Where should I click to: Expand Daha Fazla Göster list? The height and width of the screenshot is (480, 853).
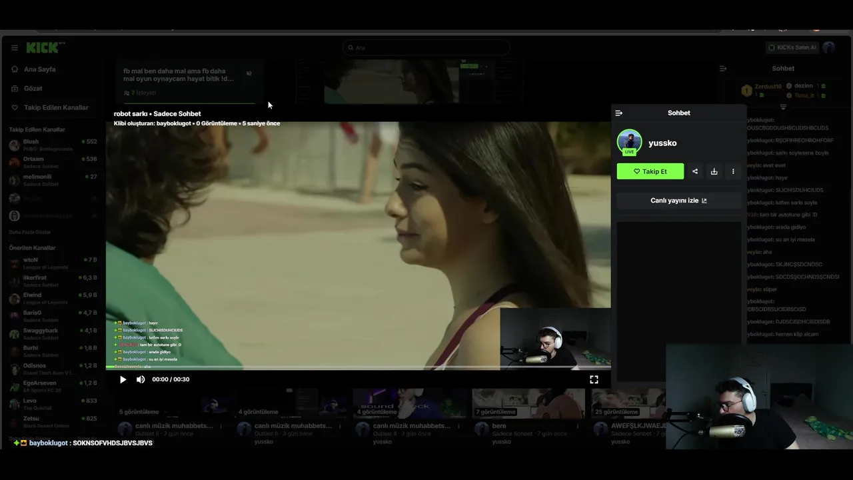[29, 232]
